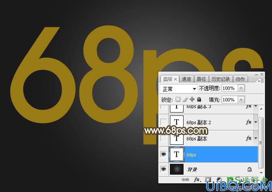Minimize the layers panel
The width and height of the screenshot is (272, 192).
(256, 74)
